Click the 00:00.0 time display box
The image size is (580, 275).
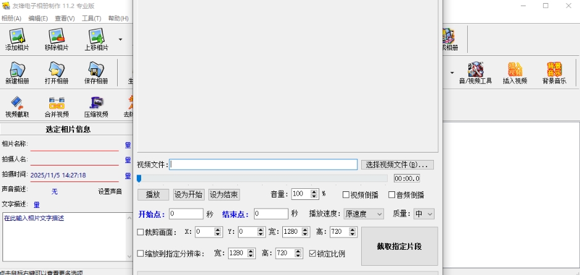click(407, 178)
